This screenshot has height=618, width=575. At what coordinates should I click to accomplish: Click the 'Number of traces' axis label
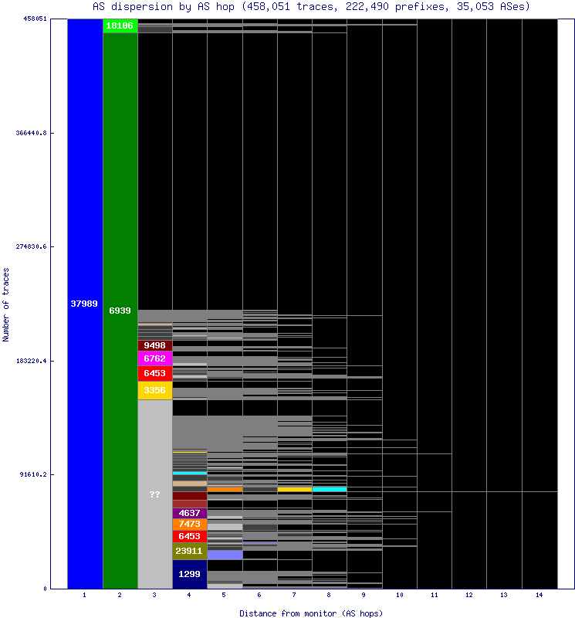[6, 304]
